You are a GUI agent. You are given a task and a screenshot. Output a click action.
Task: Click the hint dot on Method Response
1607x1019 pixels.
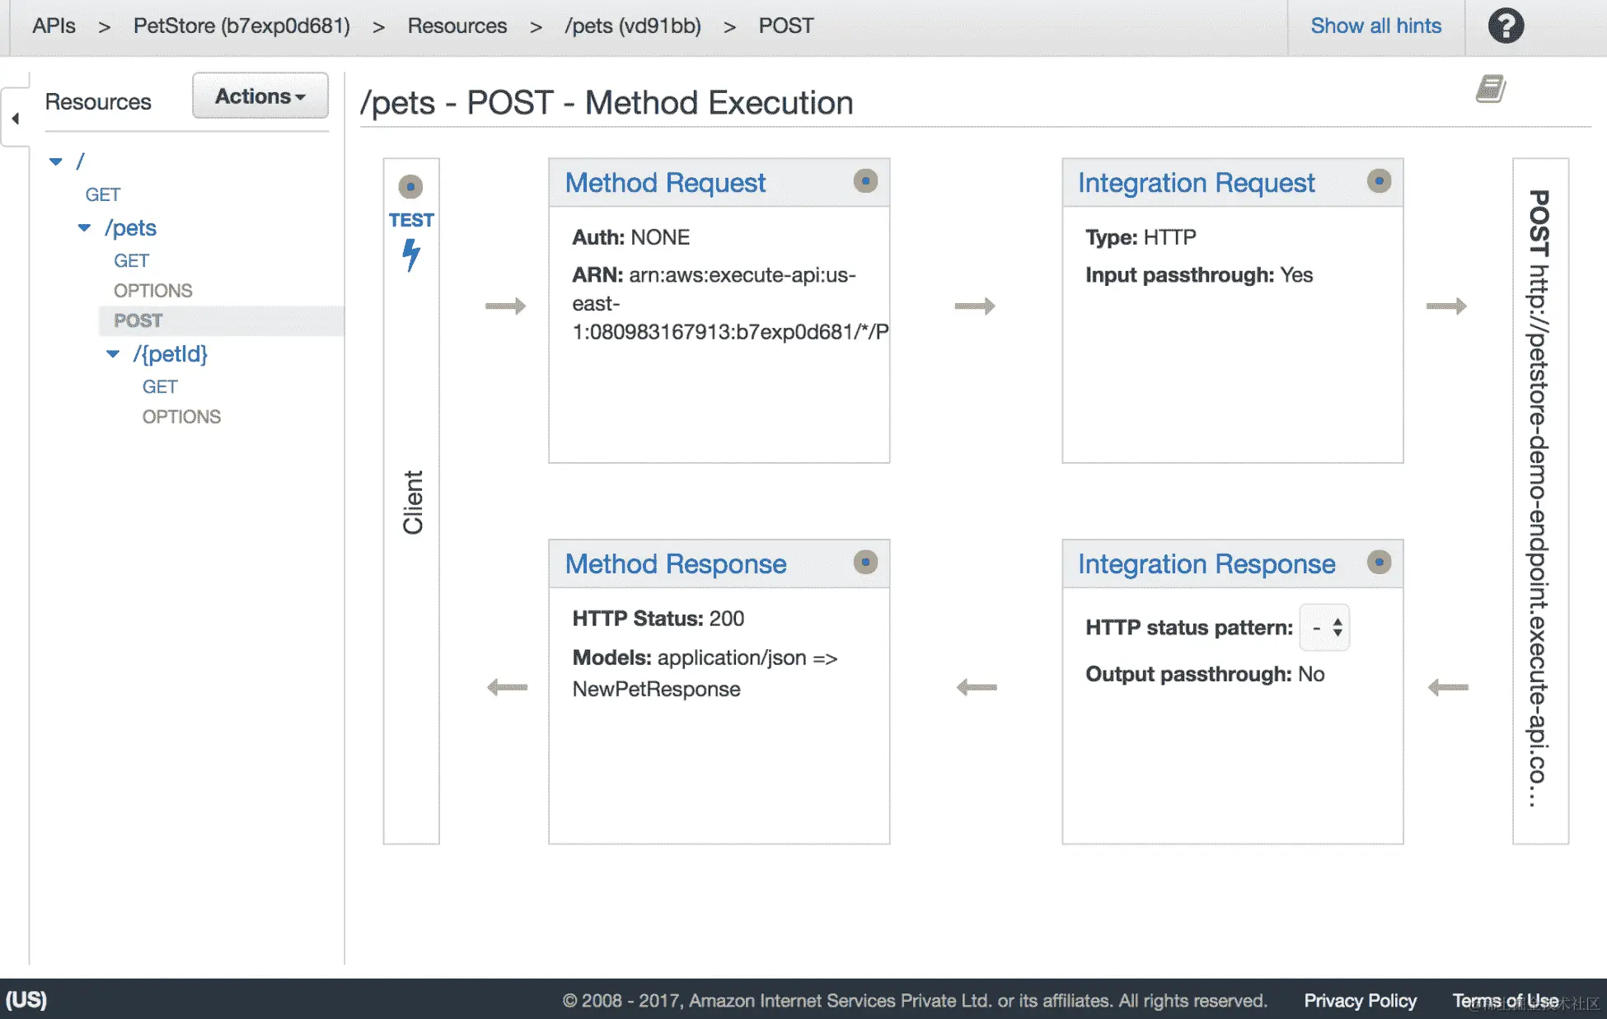(865, 563)
